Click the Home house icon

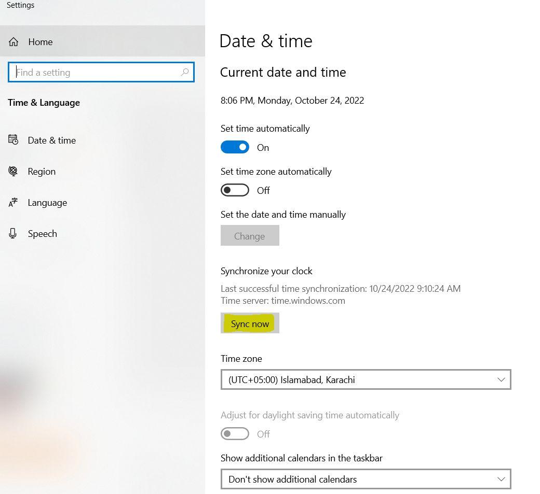pyautogui.click(x=14, y=42)
